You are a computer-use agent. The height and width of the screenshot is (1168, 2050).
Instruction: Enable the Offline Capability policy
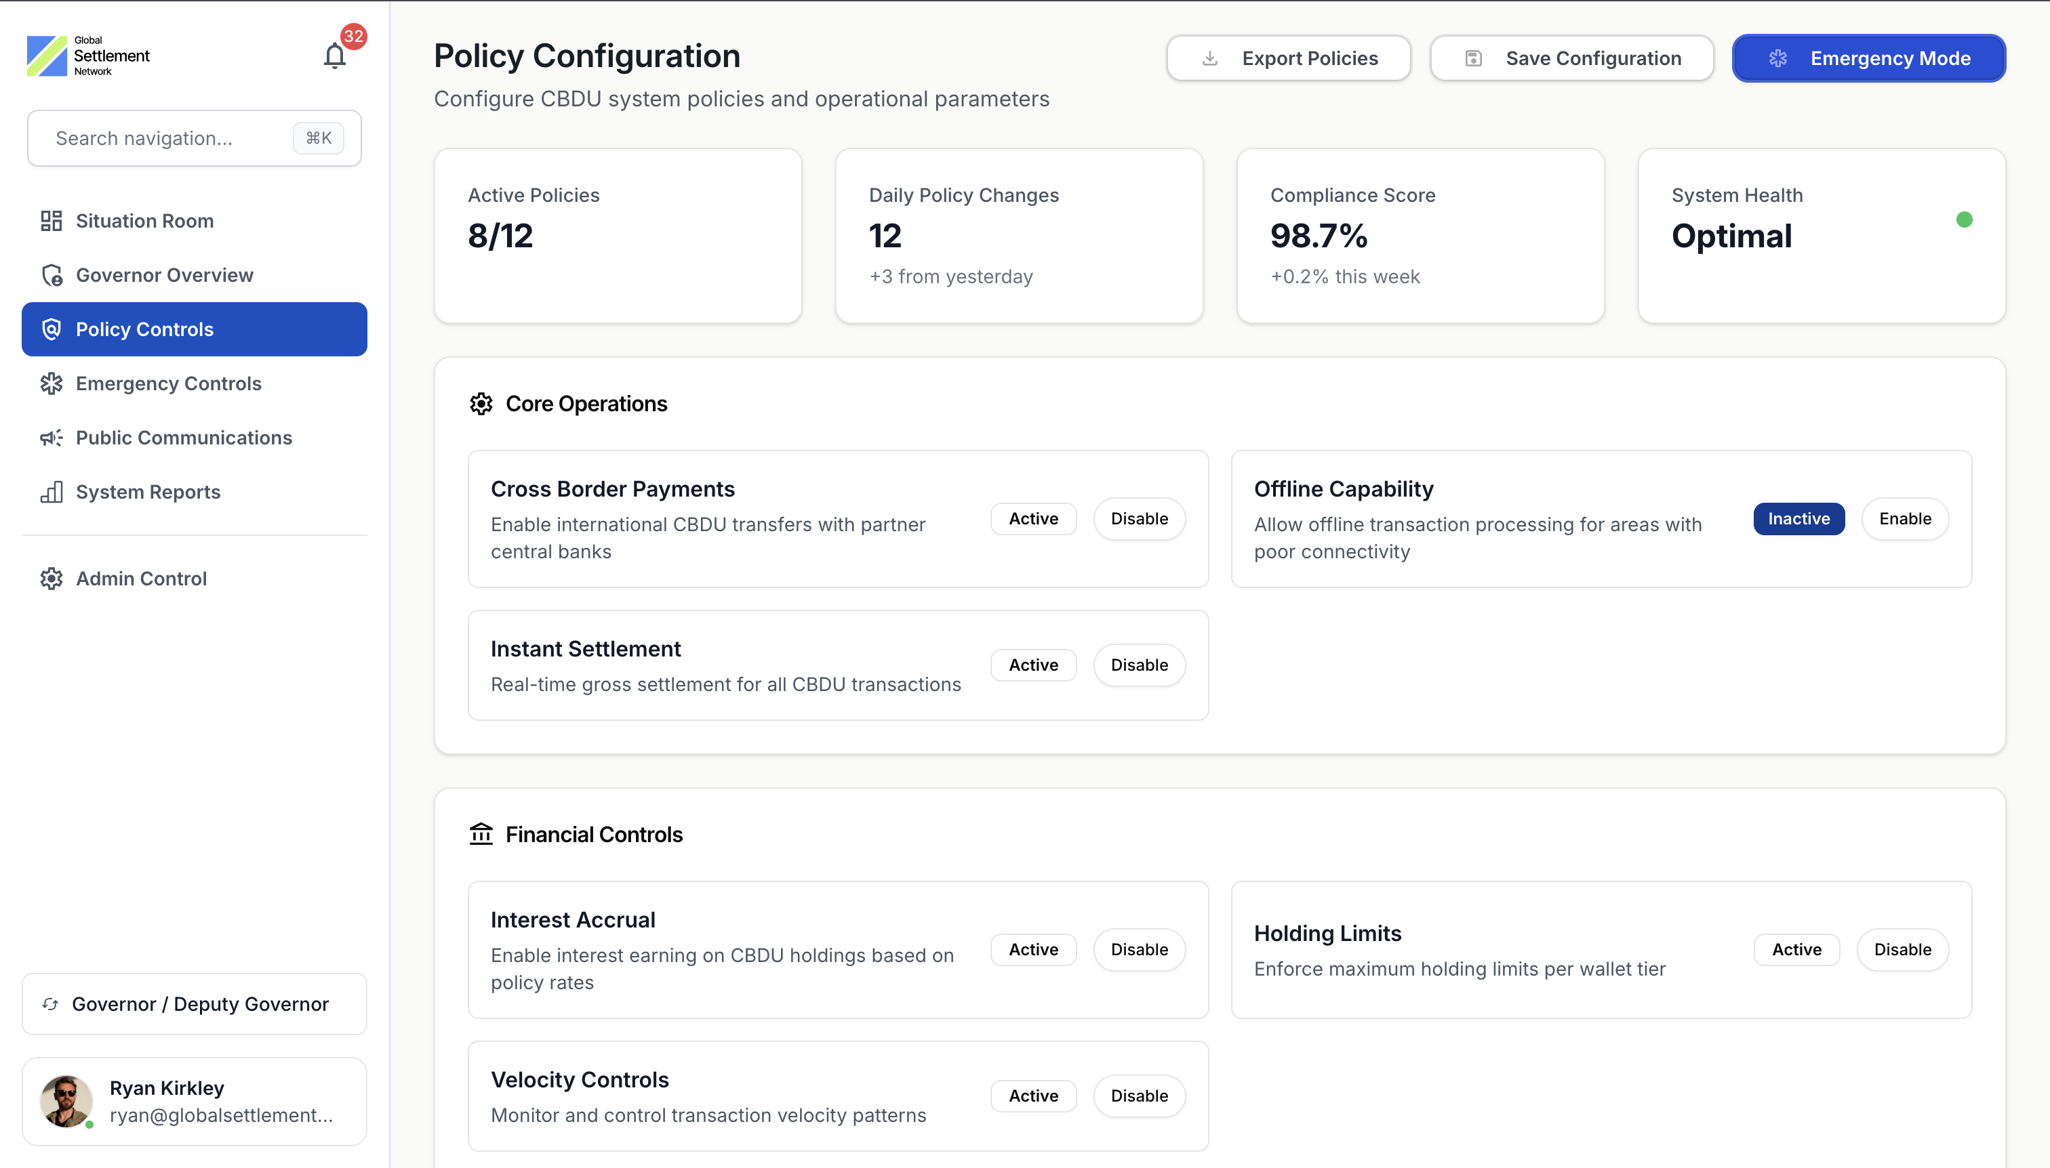point(1905,518)
